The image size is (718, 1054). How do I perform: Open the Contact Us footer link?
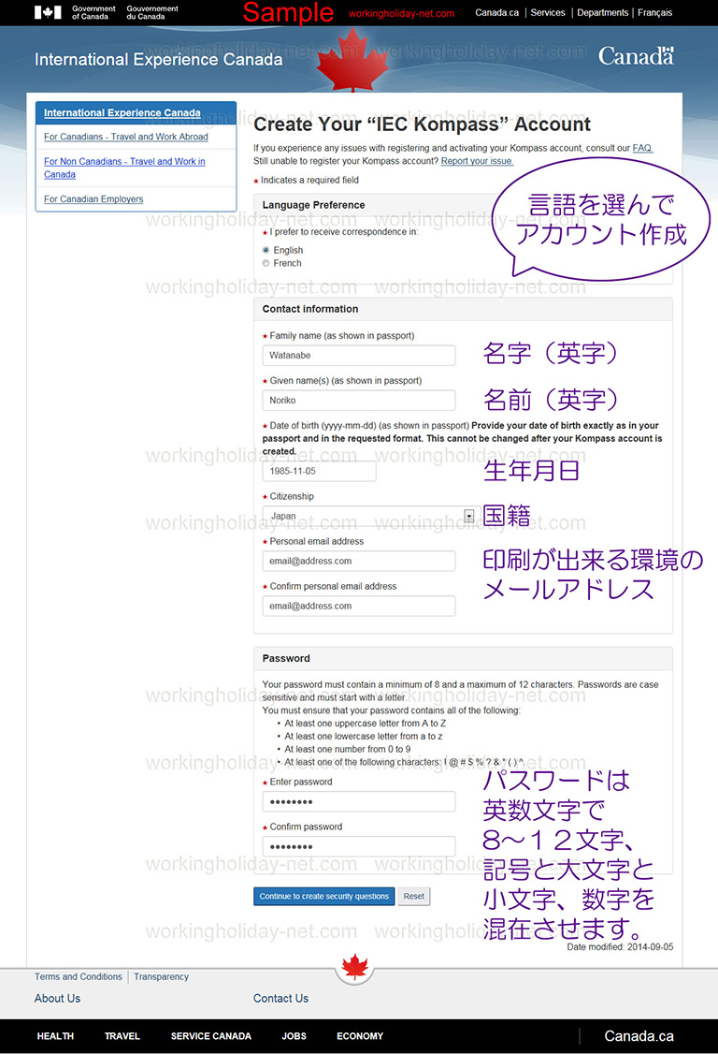point(280,999)
